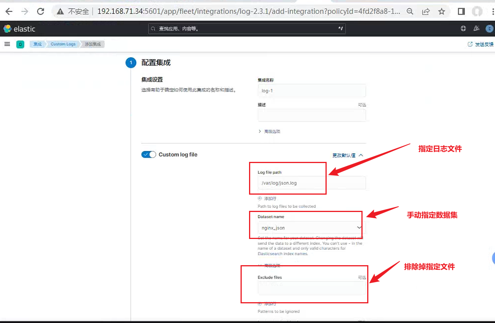
Task: Click the Elasticsearch index names link
Action: click(283, 254)
